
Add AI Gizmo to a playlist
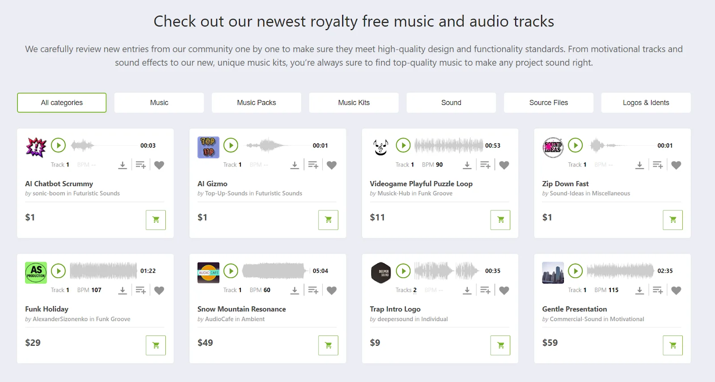313,164
